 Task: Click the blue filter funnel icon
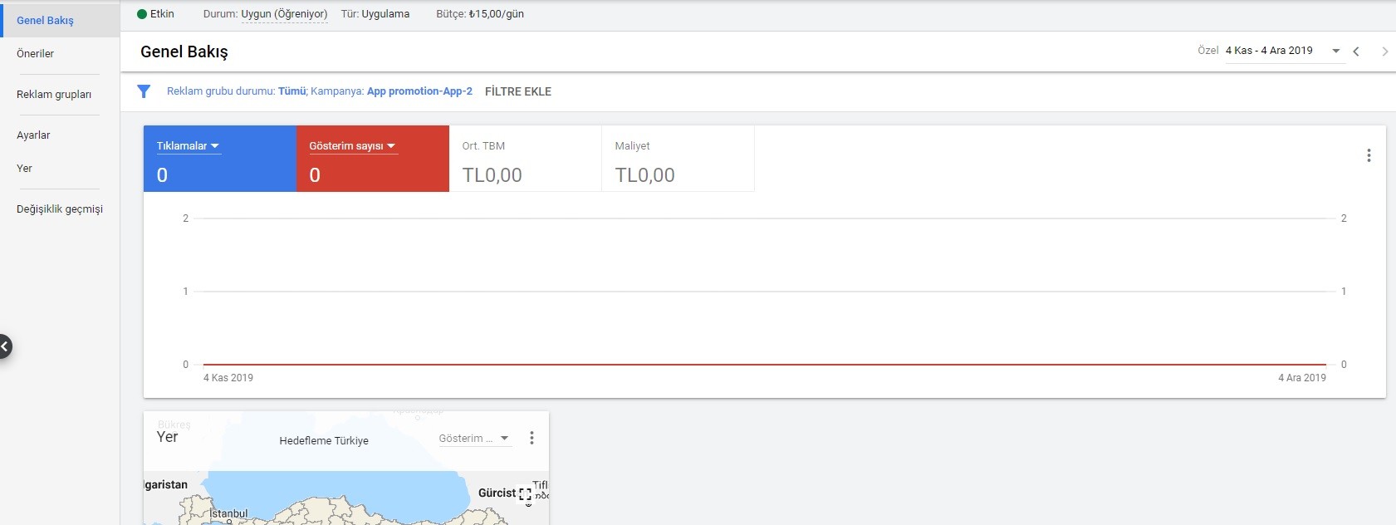[x=144, y=91]
